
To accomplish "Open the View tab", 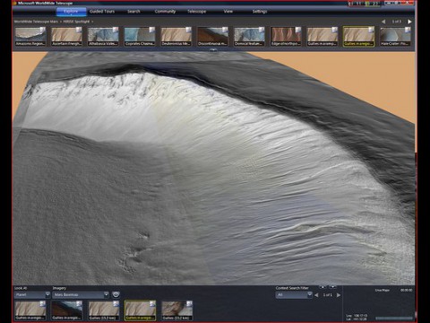I will point(228,12).
